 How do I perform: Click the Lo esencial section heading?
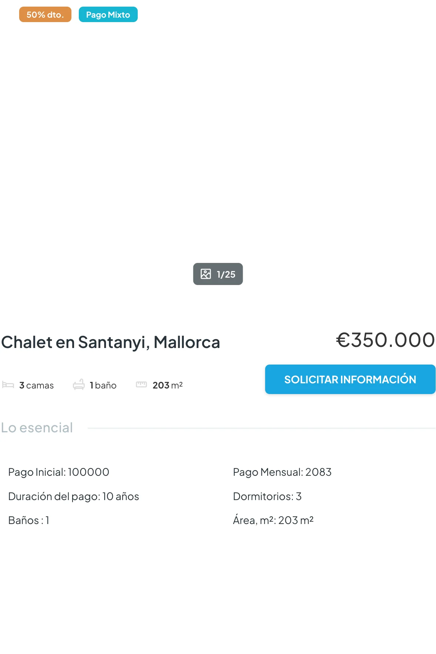point(37,428)
